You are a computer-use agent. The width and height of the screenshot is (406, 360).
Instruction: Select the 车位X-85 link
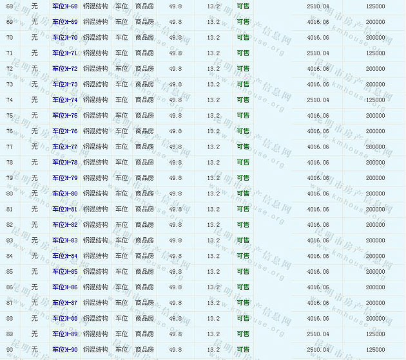64,271
